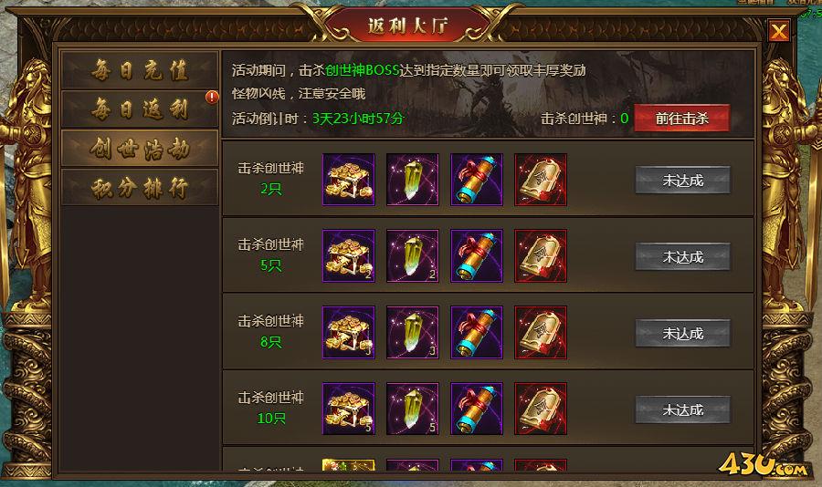Click red token reward in 10只 row
This screenshot has width=822, height=487.
pos(541,409)
